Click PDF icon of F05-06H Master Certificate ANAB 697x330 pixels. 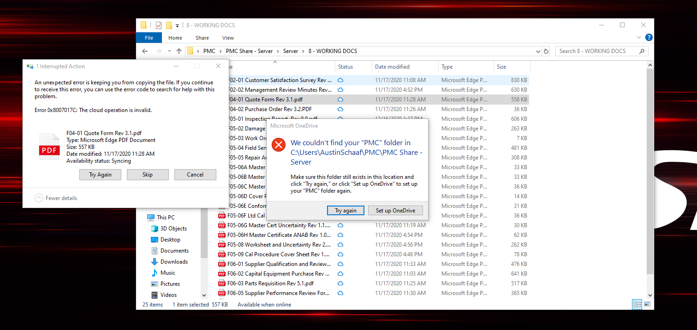[222, 235]
